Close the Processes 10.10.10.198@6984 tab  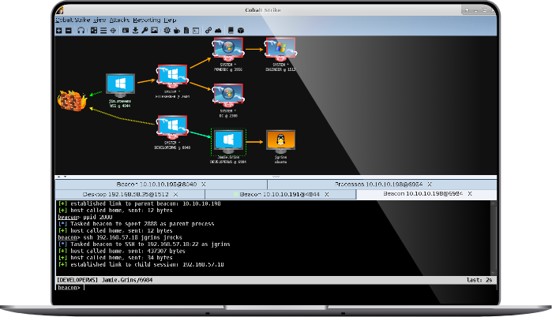[430, 185]
